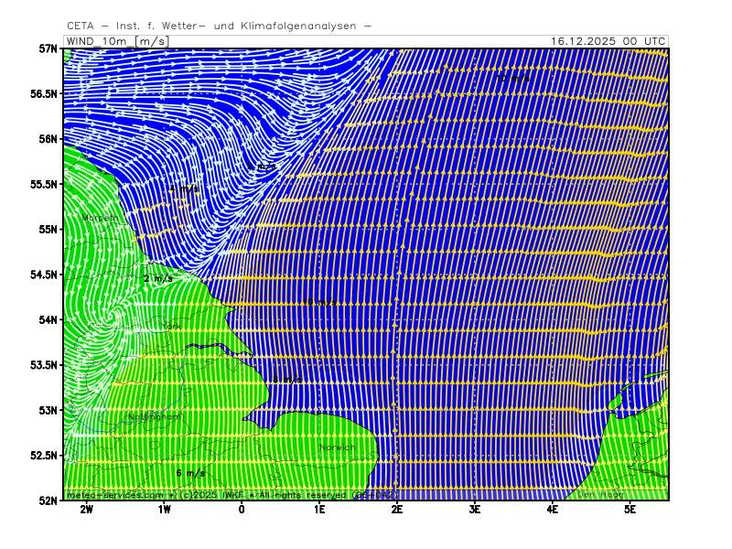Click the 6 m/s wind speed label
This screenshot has height=549, width=732.
tap(190, 473)
